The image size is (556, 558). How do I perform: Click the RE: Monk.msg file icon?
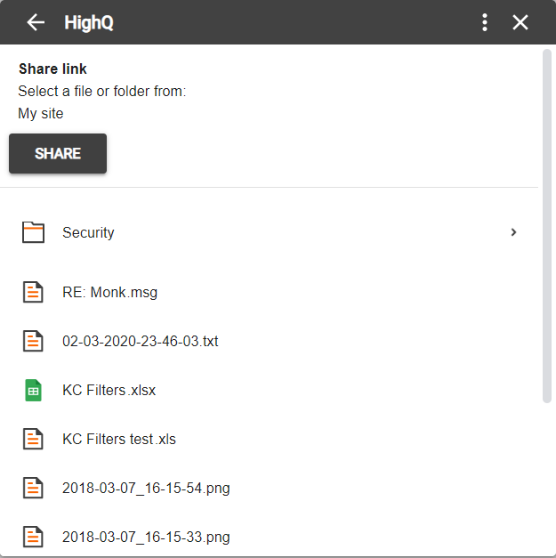click(33, 291)
